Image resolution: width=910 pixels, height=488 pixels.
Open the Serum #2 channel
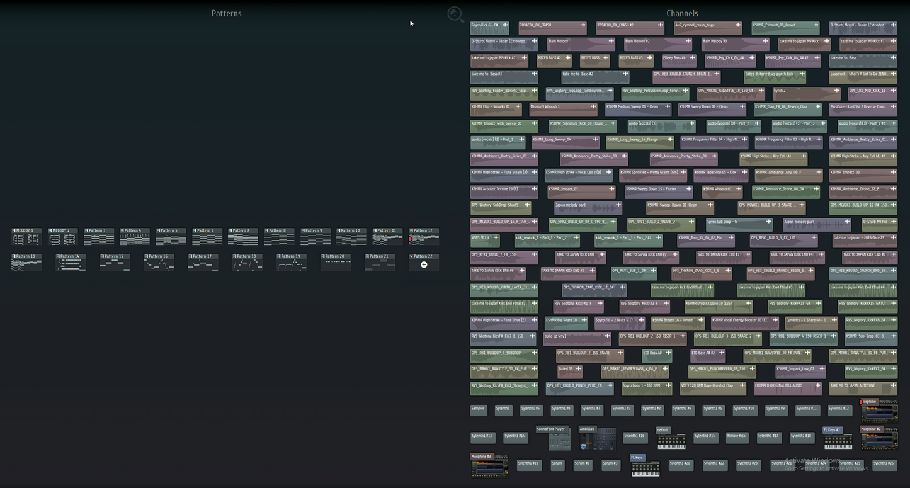click(x=582, y=465)
